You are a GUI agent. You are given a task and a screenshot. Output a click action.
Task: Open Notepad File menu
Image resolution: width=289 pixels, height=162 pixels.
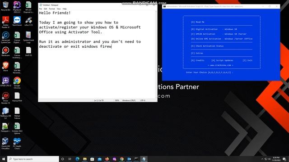click(40, 9)
